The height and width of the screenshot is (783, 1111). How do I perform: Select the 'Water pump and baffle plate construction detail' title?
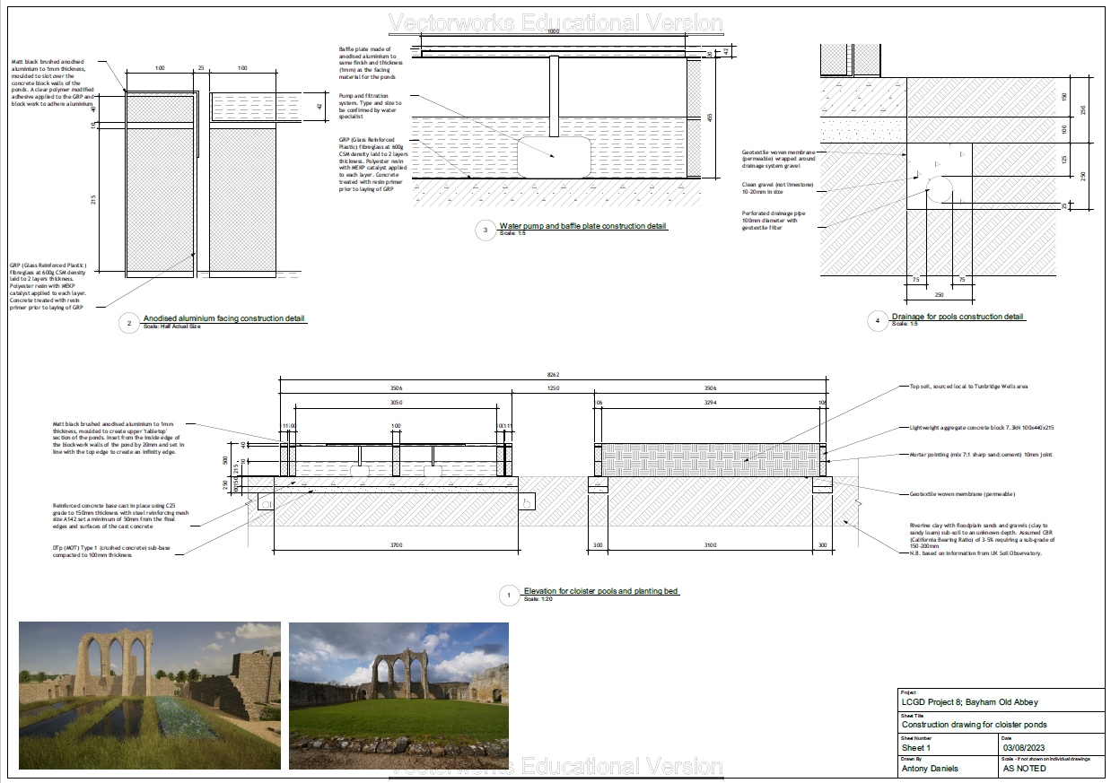tap(582, 226)
